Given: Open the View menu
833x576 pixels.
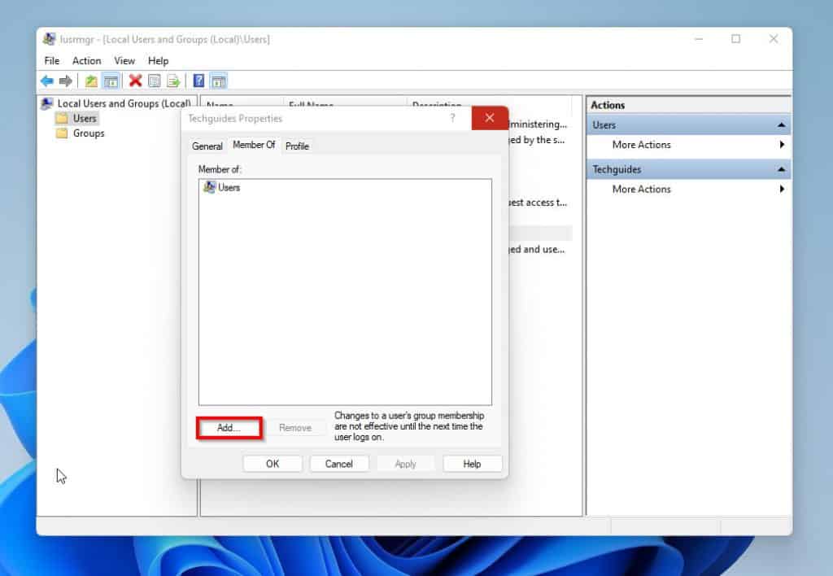Looking at the screenshot, I should (x=124, y=60).
